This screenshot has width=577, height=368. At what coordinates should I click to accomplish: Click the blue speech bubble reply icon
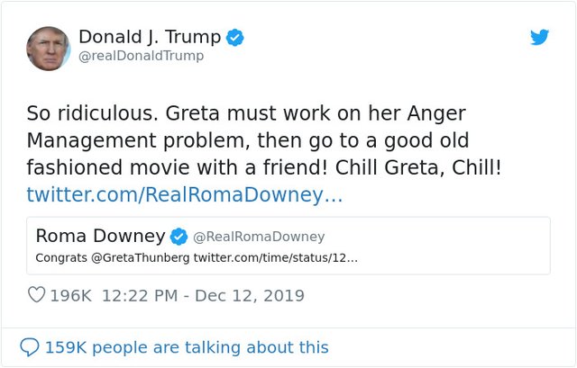(x=30, y=346)
